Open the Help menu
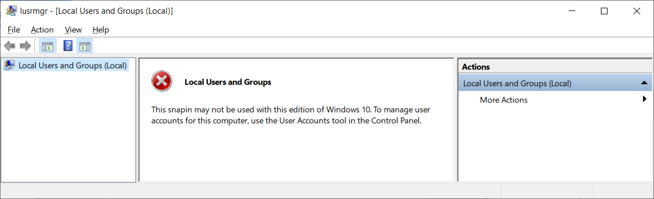 pos(101,30)
